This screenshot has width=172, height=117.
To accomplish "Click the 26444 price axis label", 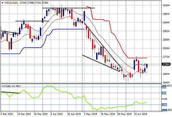I will pyautogui.click(x=166, y=82).
